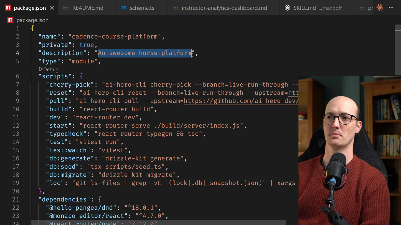Click the "private" key on line 3
The width and height of the screenshot is (401, 225).
coord(55,45)
